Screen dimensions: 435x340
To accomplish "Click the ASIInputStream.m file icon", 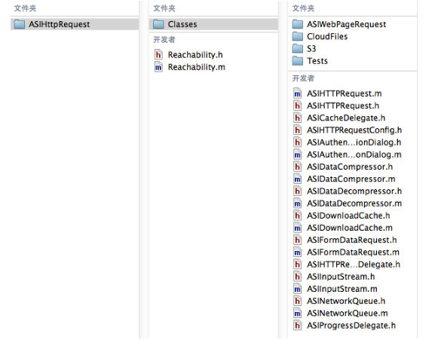I will pos(297,289).
